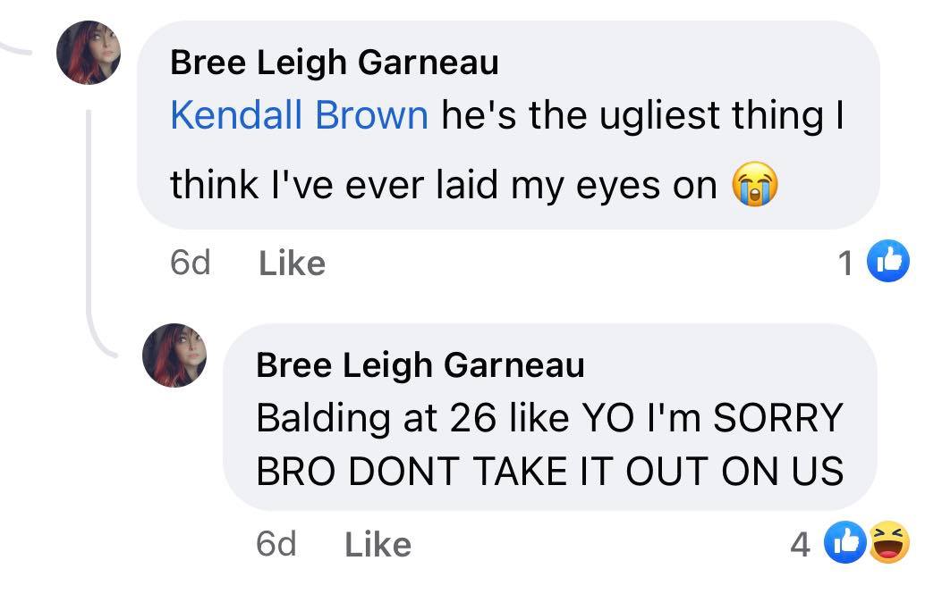The image size is (942, 594).
Task: Click the line "BRO DONT TAKE IT OUT ON US"
Action: (x=549, y=472)
